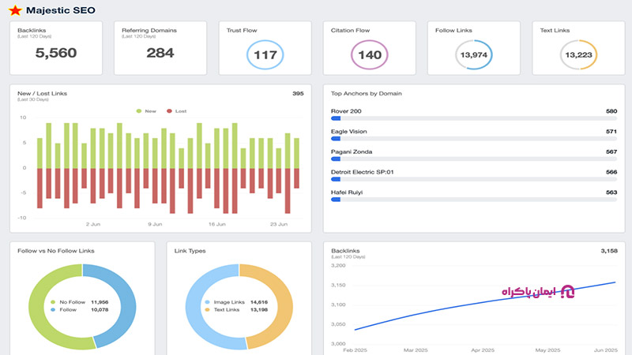Click the Eagle Vision progress bar

(474, 139)
